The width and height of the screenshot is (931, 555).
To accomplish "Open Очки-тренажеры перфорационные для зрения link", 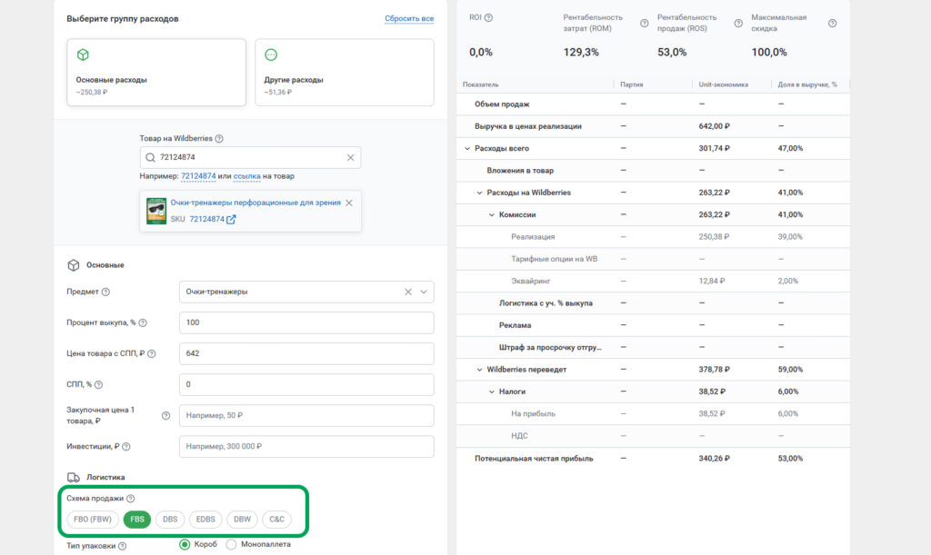I will [x=255, y=203].
